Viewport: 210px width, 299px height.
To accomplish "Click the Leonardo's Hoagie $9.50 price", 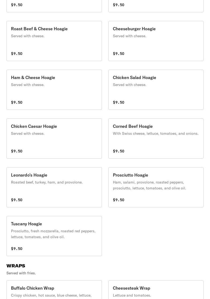I will click(17, 200).
